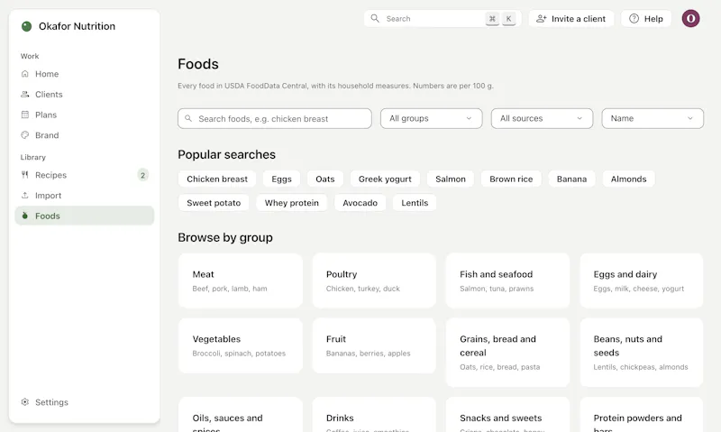Open Recipes in the Library
The image size is (721, 432).
click(x=85, y=175)
